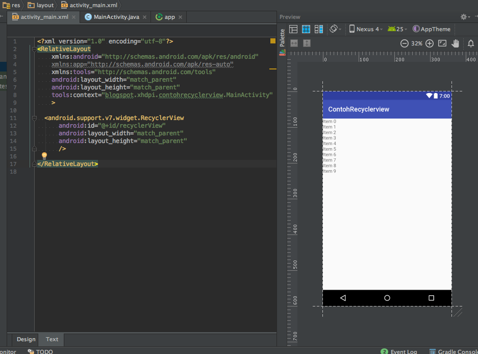Click the quick-fix light bulb in the editor

[44, 155]
